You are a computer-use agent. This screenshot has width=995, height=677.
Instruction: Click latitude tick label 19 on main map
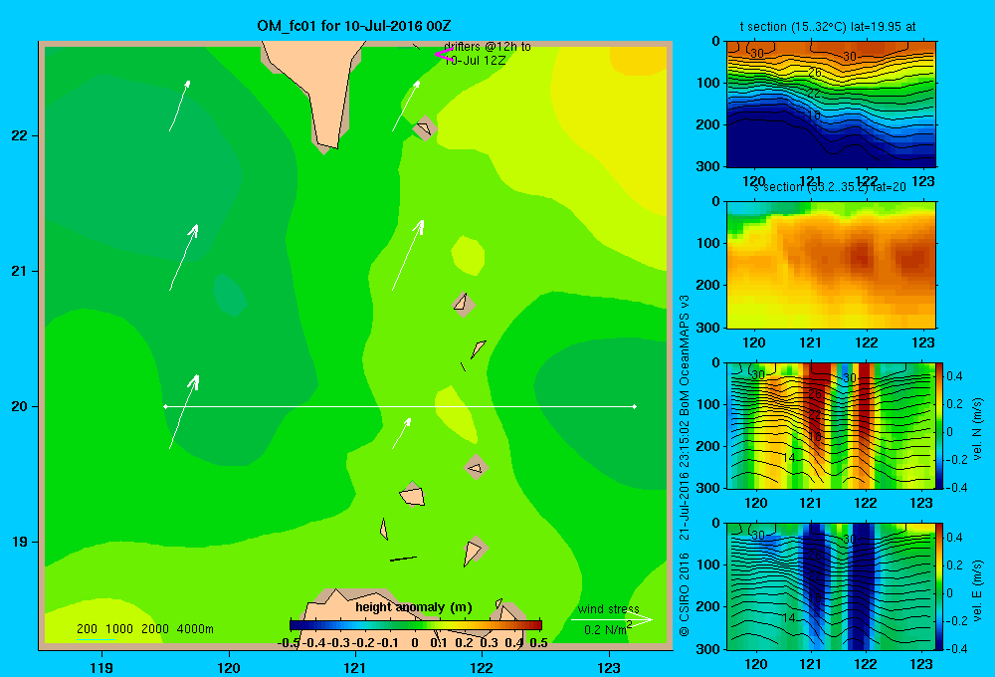click(20, 542)
